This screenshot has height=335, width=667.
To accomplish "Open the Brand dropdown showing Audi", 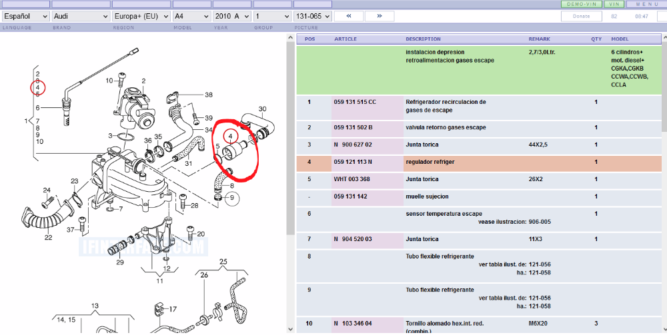I will pyautogui.click(x=81, y=16).
